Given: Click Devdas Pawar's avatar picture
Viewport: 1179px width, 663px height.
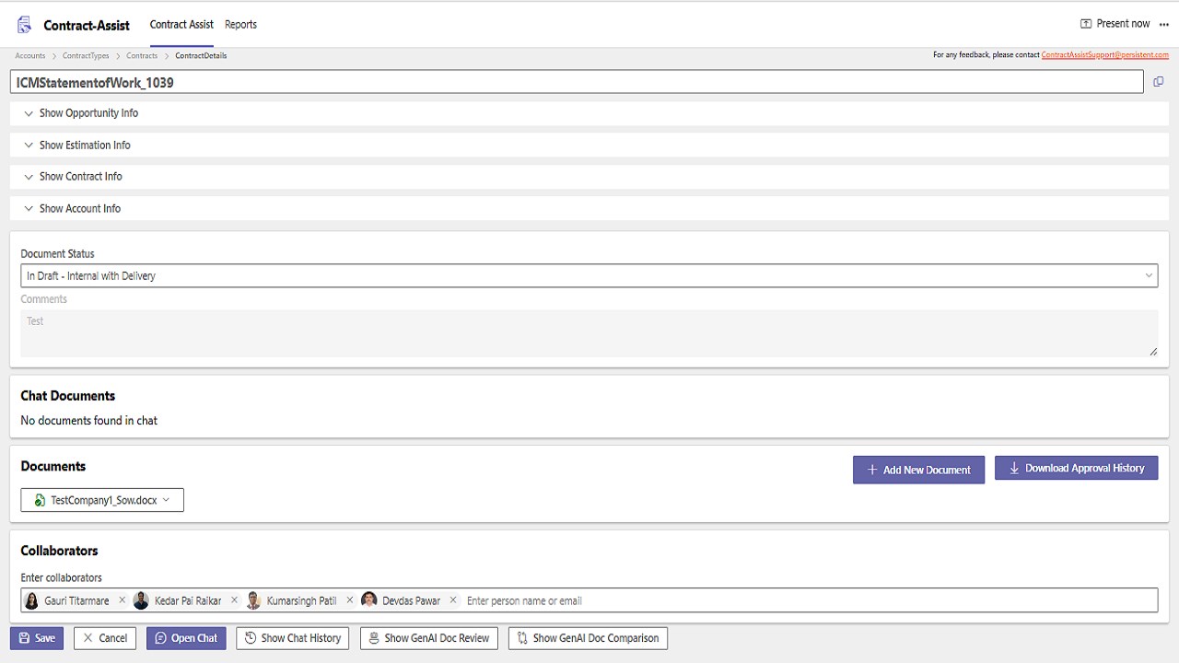Looking at the screenshot, I should click(369, 600).
